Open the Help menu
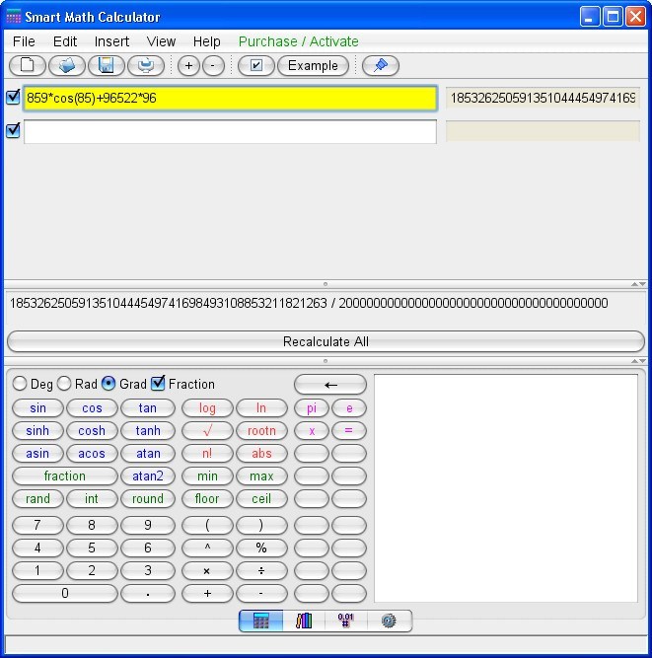The height and width of the screenshot is (658, 652). 206,41
